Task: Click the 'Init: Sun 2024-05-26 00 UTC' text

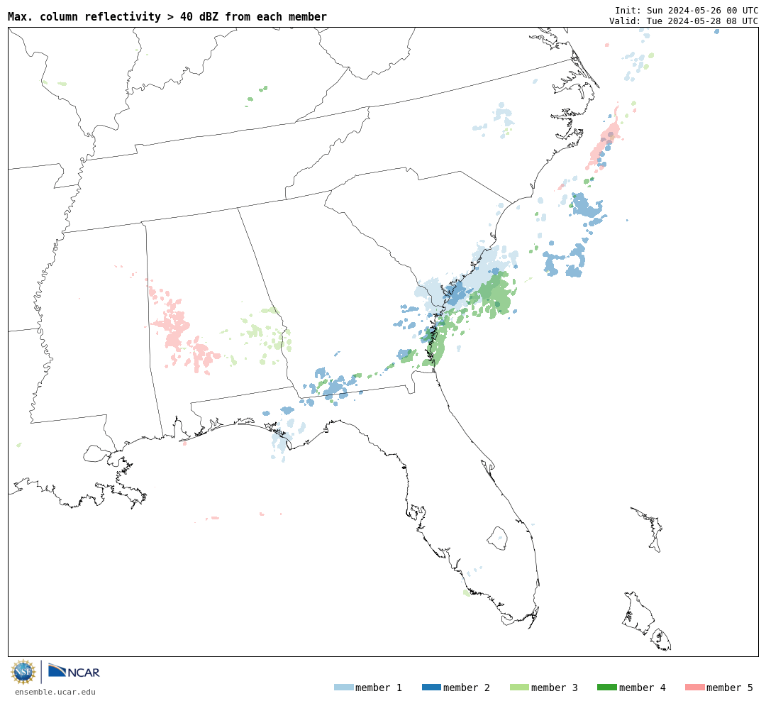Action: click(x=687, y=10)
